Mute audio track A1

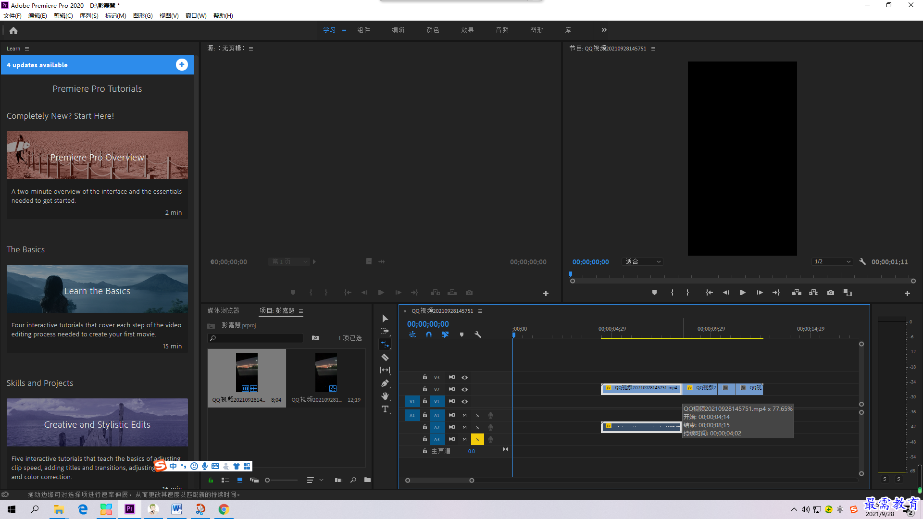[x=464, y=415]
